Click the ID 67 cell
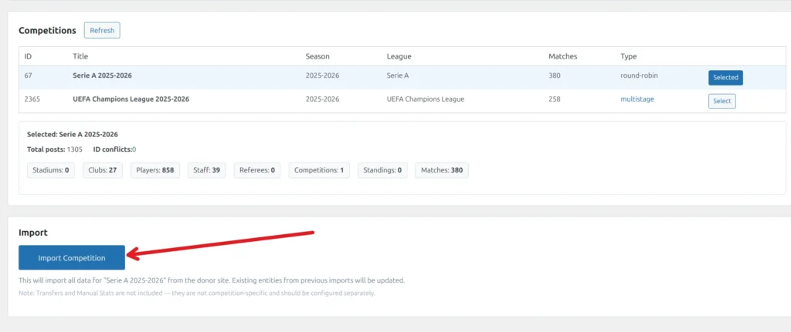Viewport: 791px width, 332px height. coord(29,75)
